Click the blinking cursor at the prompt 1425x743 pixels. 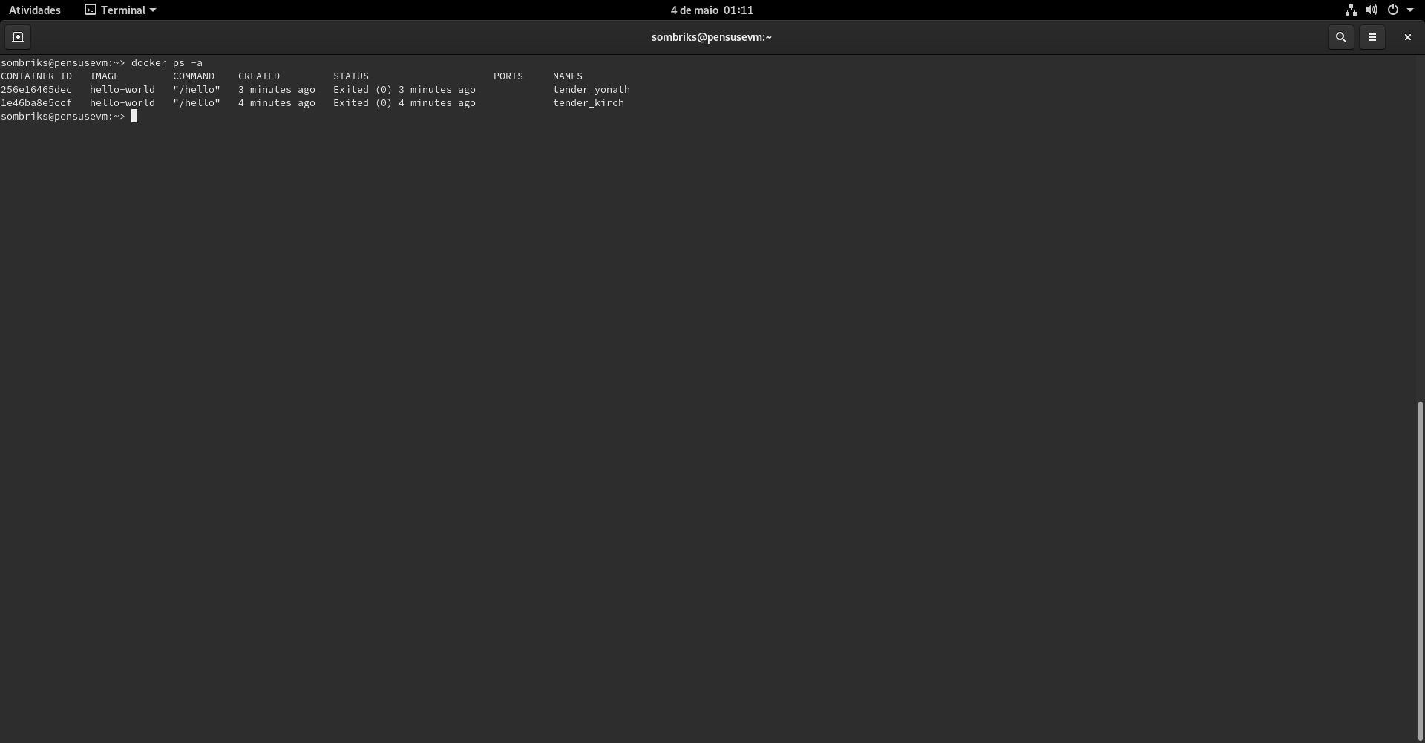click(x=134, y=116)
